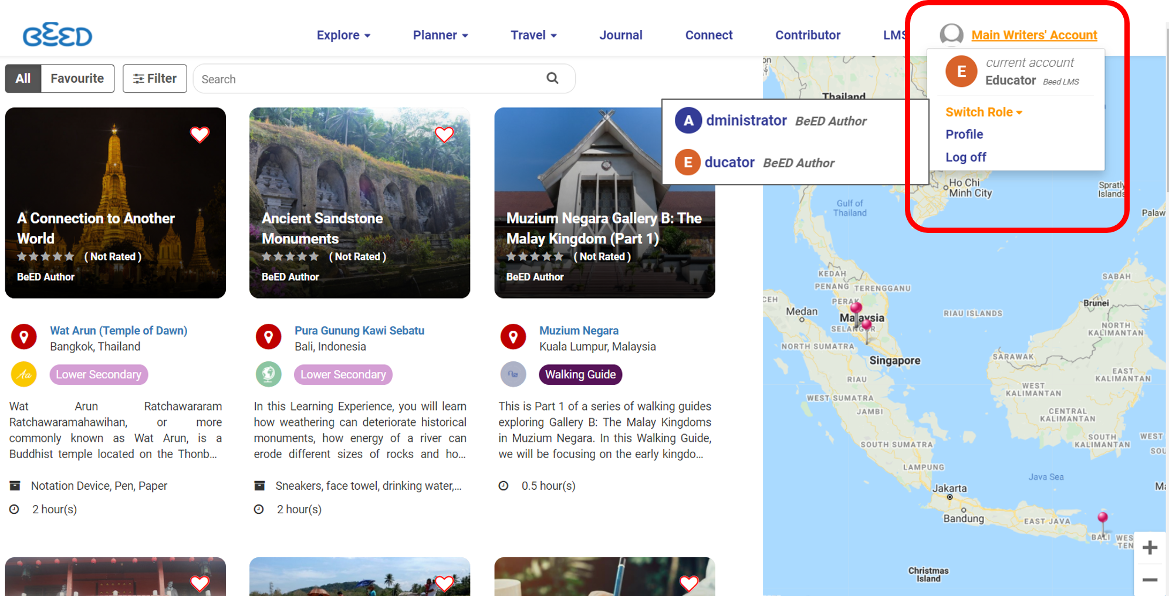Toggle favourite heart on bottom-middle partial card
1169x596 pixels.
pos(444,583)
